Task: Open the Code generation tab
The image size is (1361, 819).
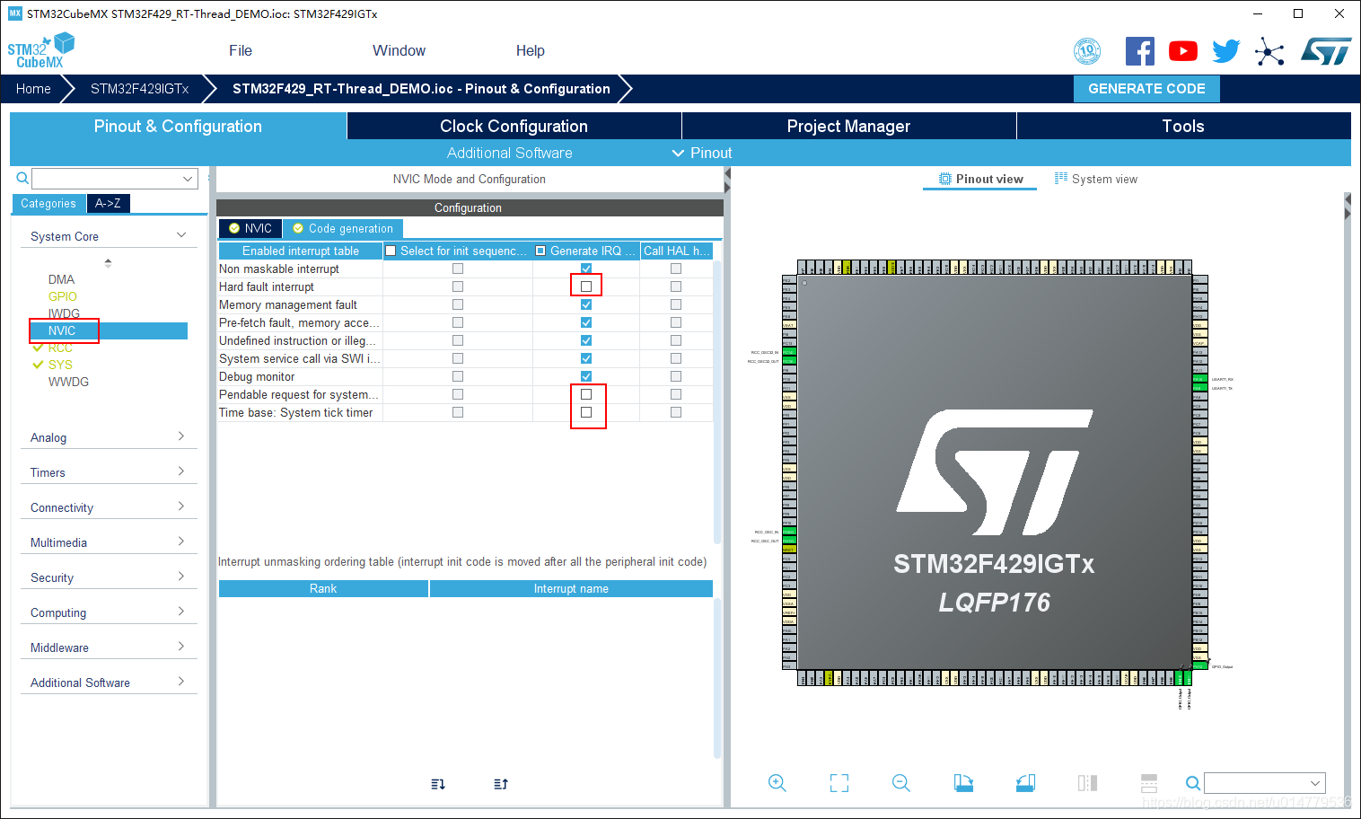Action: pyautogui.click(x=343, y=228)
